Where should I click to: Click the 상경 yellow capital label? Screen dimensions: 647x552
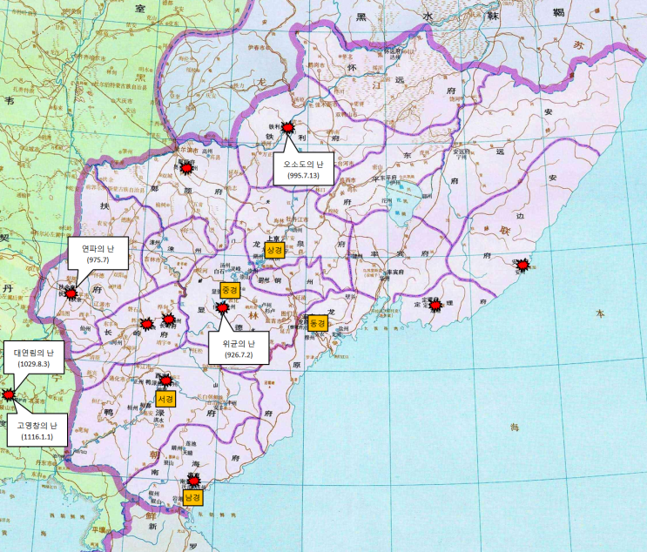[274, 250]
